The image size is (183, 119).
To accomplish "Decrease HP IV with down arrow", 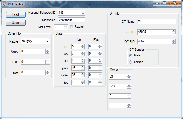I will click(x=83, y=48).
